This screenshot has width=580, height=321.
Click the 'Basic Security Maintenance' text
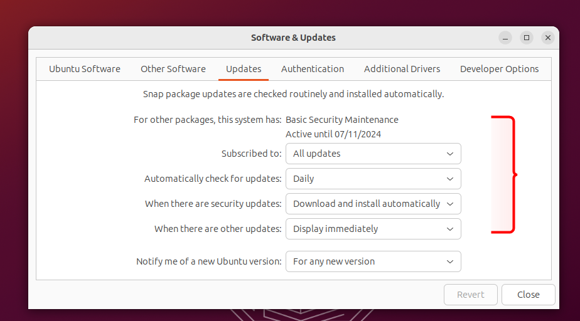pos(342,120)
